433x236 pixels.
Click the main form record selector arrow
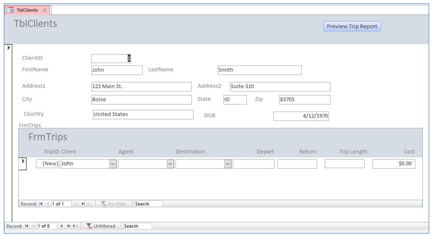[9, 48]
